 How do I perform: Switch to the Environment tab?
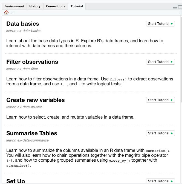14,6
